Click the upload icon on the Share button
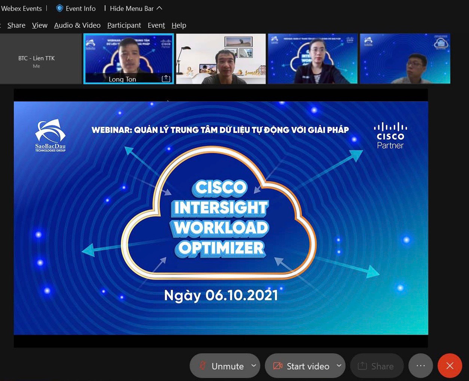Screen dimensions: 469x381 click(x=362, y=366)
